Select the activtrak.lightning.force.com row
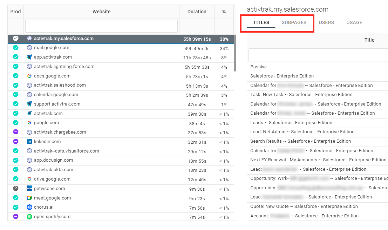Screen dimensions: 388x230 121,67
